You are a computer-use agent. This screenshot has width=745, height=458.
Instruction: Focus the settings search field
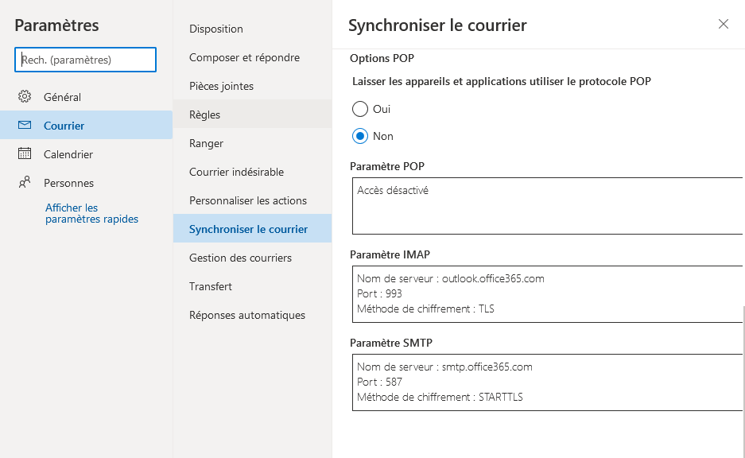[86, 60]
